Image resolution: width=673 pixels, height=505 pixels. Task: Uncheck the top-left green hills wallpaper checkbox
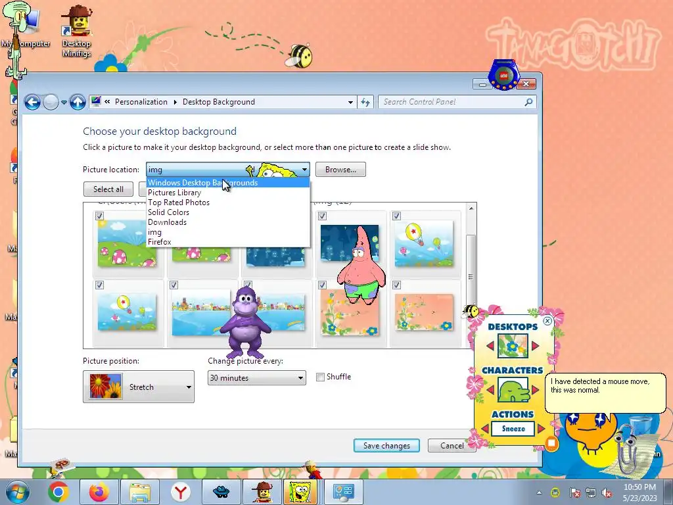point(100,216)
